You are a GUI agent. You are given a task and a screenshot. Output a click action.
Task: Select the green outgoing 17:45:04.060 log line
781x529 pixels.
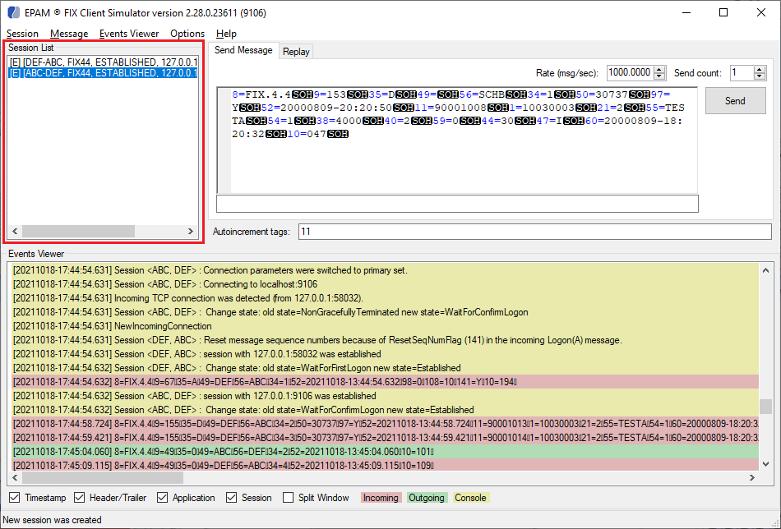[x=385, y=451]
